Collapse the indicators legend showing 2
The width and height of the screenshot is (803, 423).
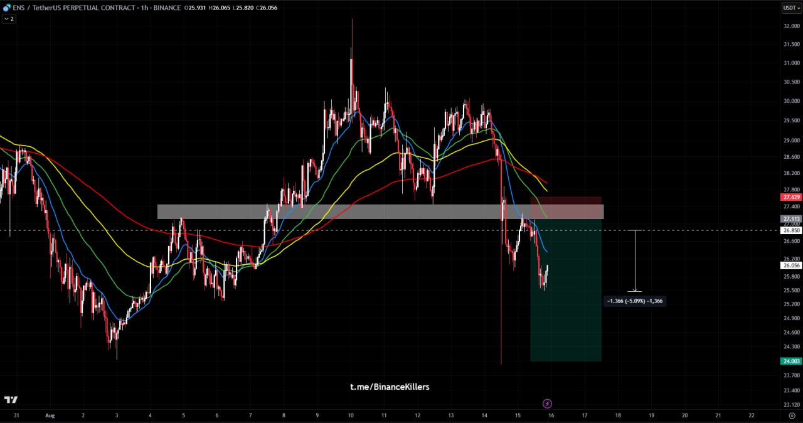pyautogui.click(x=9, y=19)
